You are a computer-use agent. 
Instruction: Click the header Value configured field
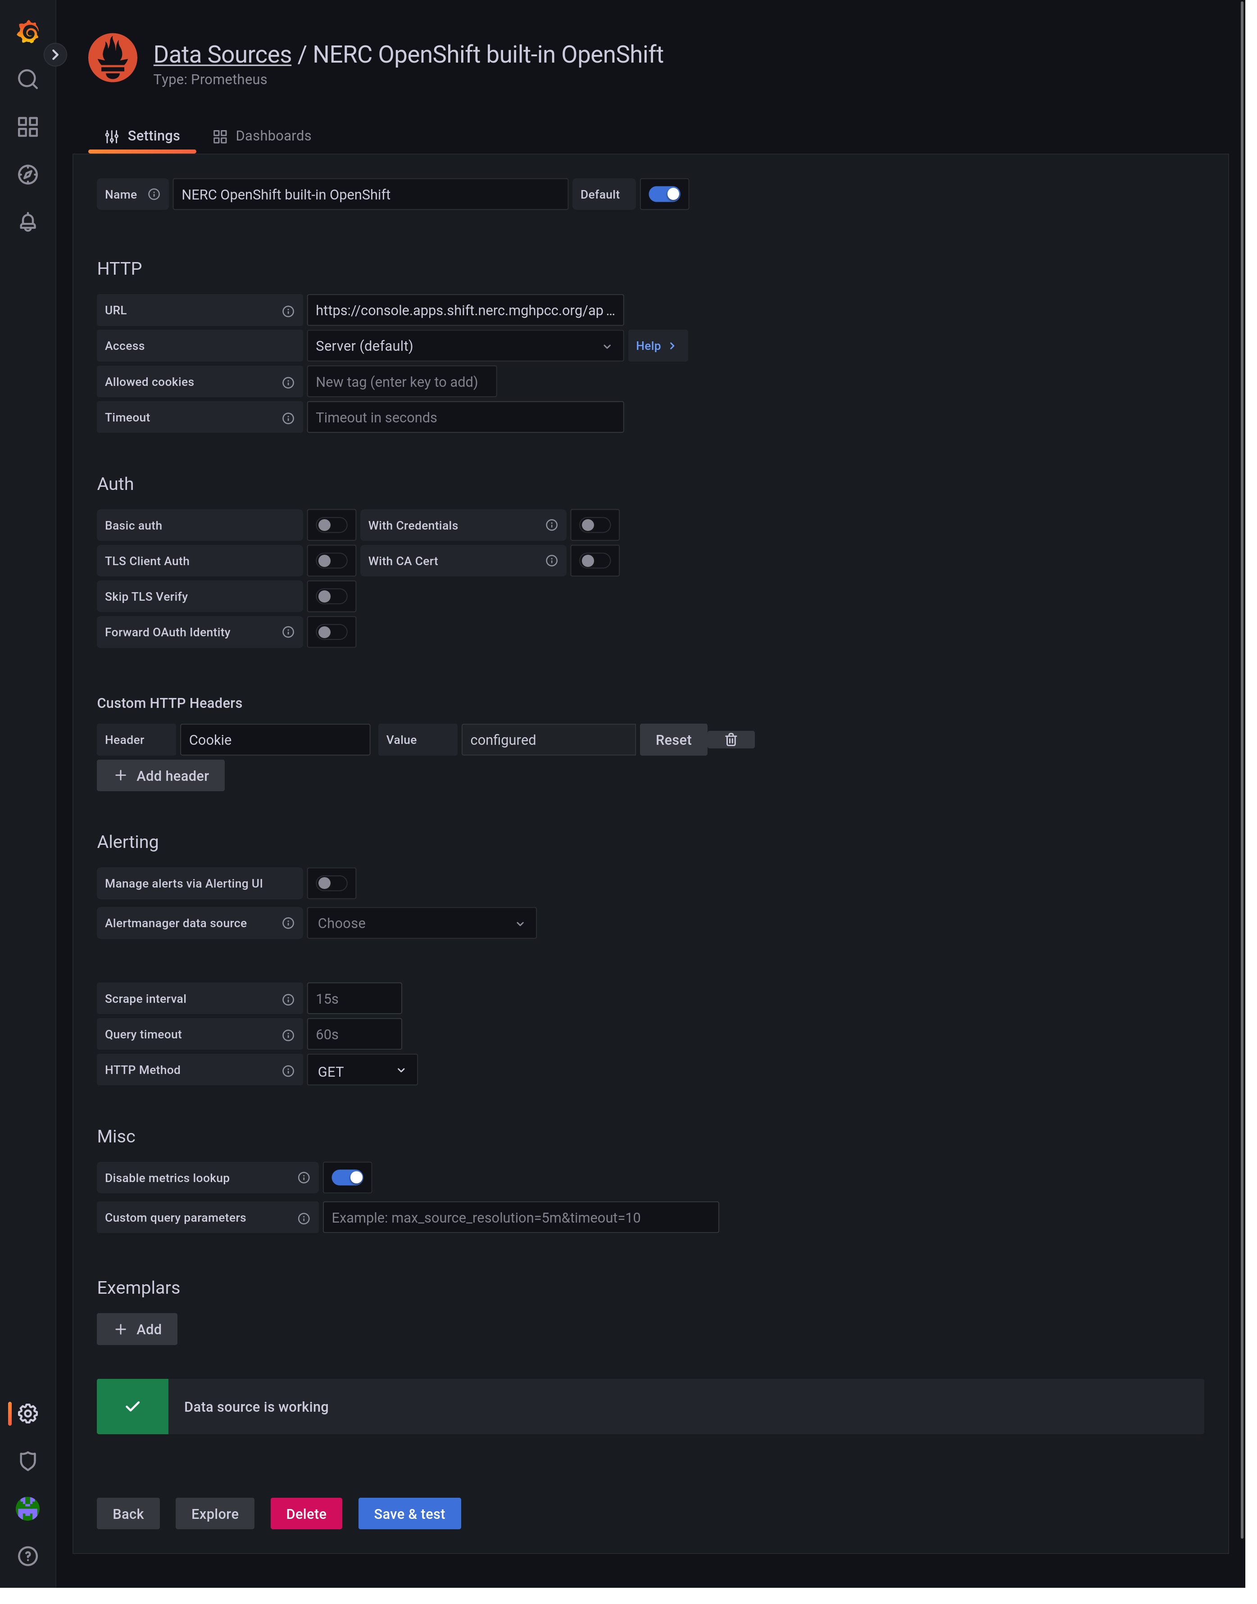tap(554, 747)
